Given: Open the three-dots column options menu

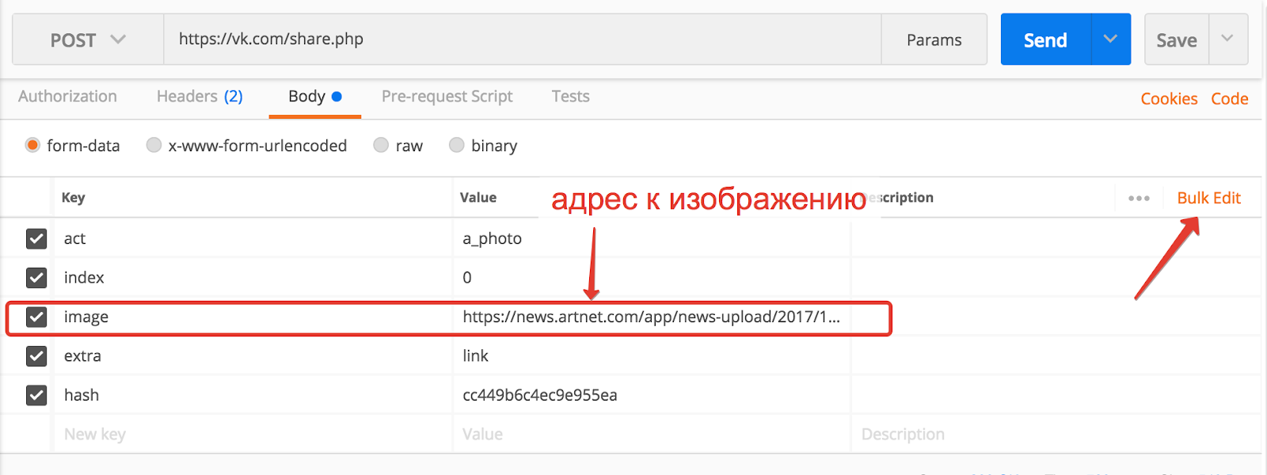Looking at the screenshot, I should [x=1139, y=198].
